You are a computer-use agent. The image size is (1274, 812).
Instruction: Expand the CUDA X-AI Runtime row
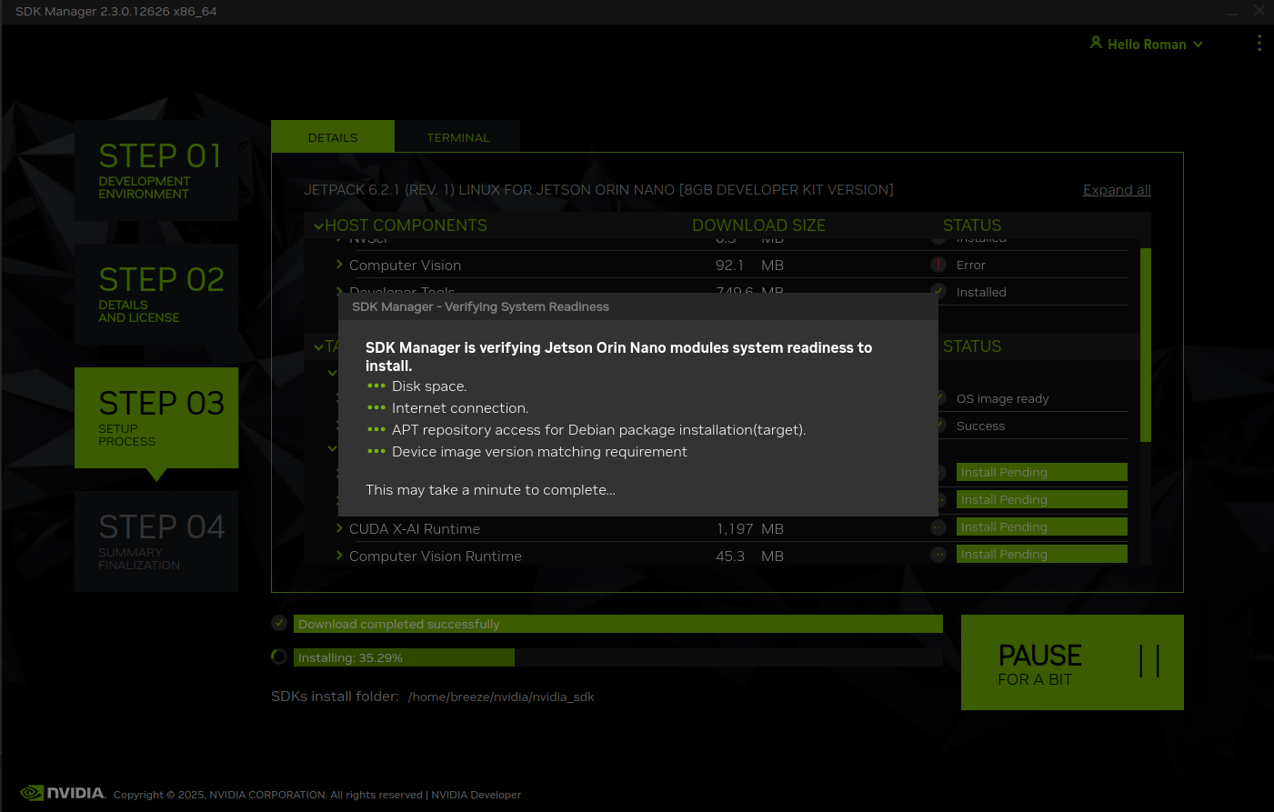pos(339,528)
